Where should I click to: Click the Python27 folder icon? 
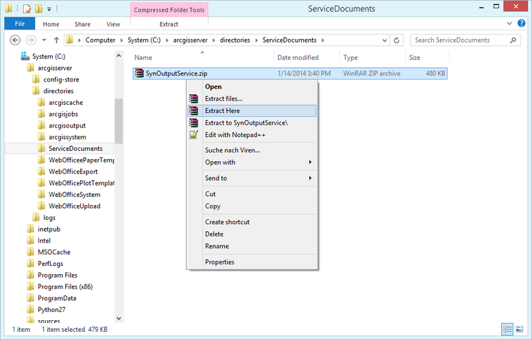click(31, 309)
